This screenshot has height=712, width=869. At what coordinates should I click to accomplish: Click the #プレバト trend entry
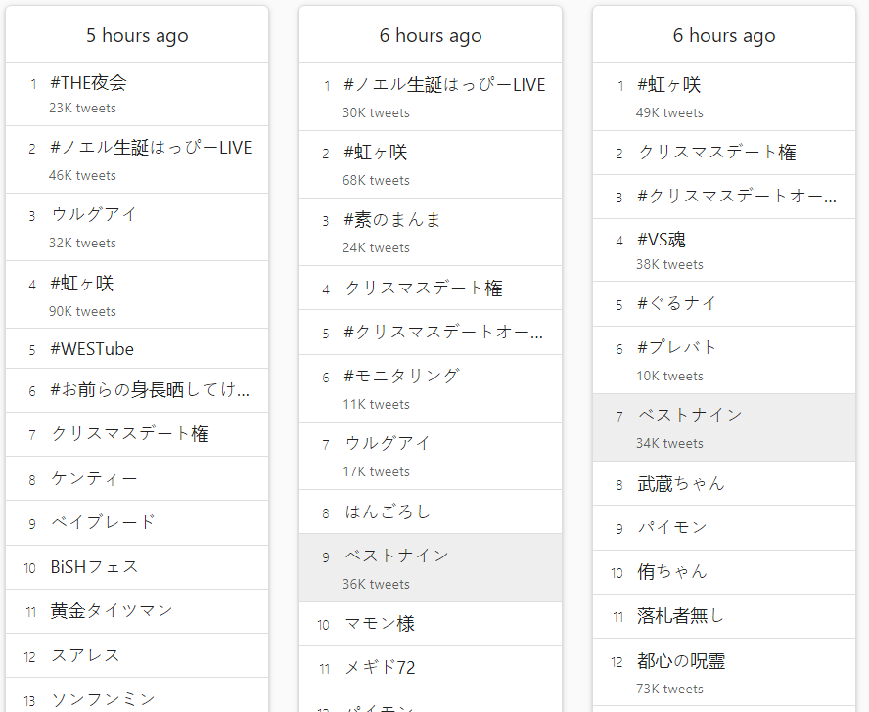pos(676,347)
